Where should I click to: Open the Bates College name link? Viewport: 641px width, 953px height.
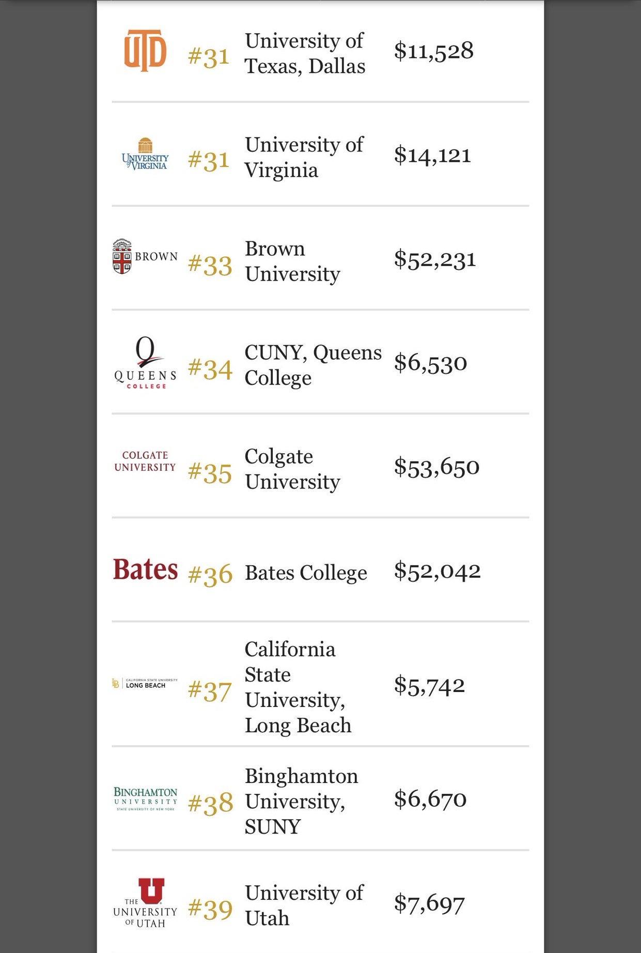pyautogui.click(x=306, y=573)
